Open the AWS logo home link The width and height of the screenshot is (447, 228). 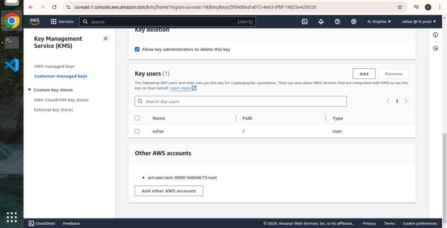(x=34, y=21)
